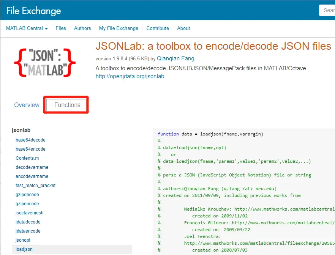The image size is (335, 255).
Task: Click the François Glineur comment line
Action: 246,223
